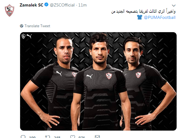Click the 976 likes count
The height and width of the screenshot is (138, 180).
tap(82, 137)
